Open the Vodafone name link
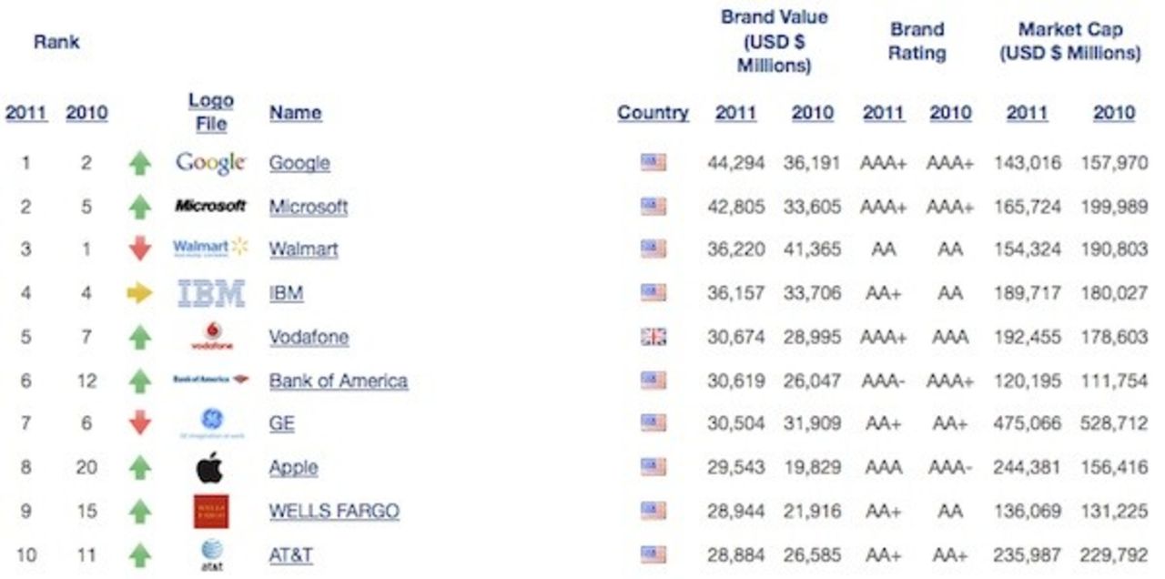 point(309,337)
